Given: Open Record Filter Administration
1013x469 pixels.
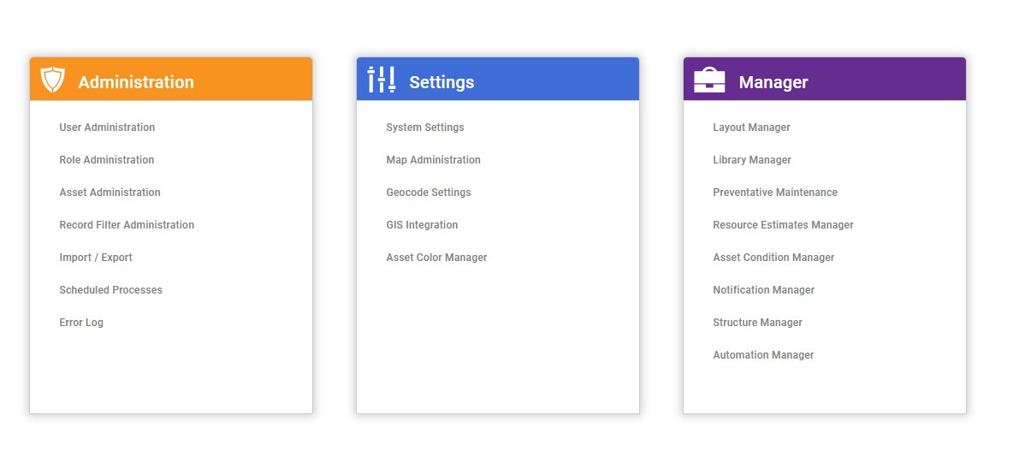Looking at the screenshot, I should click(x=127, y=225).
